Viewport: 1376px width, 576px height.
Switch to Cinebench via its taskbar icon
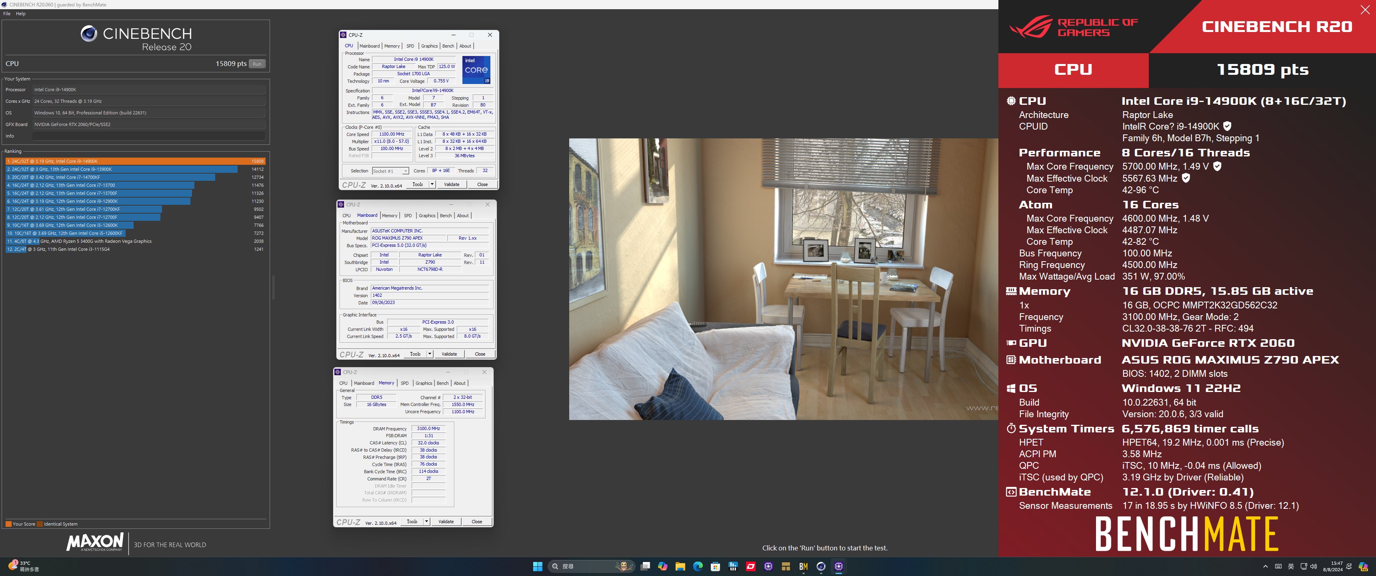point(821,566)
